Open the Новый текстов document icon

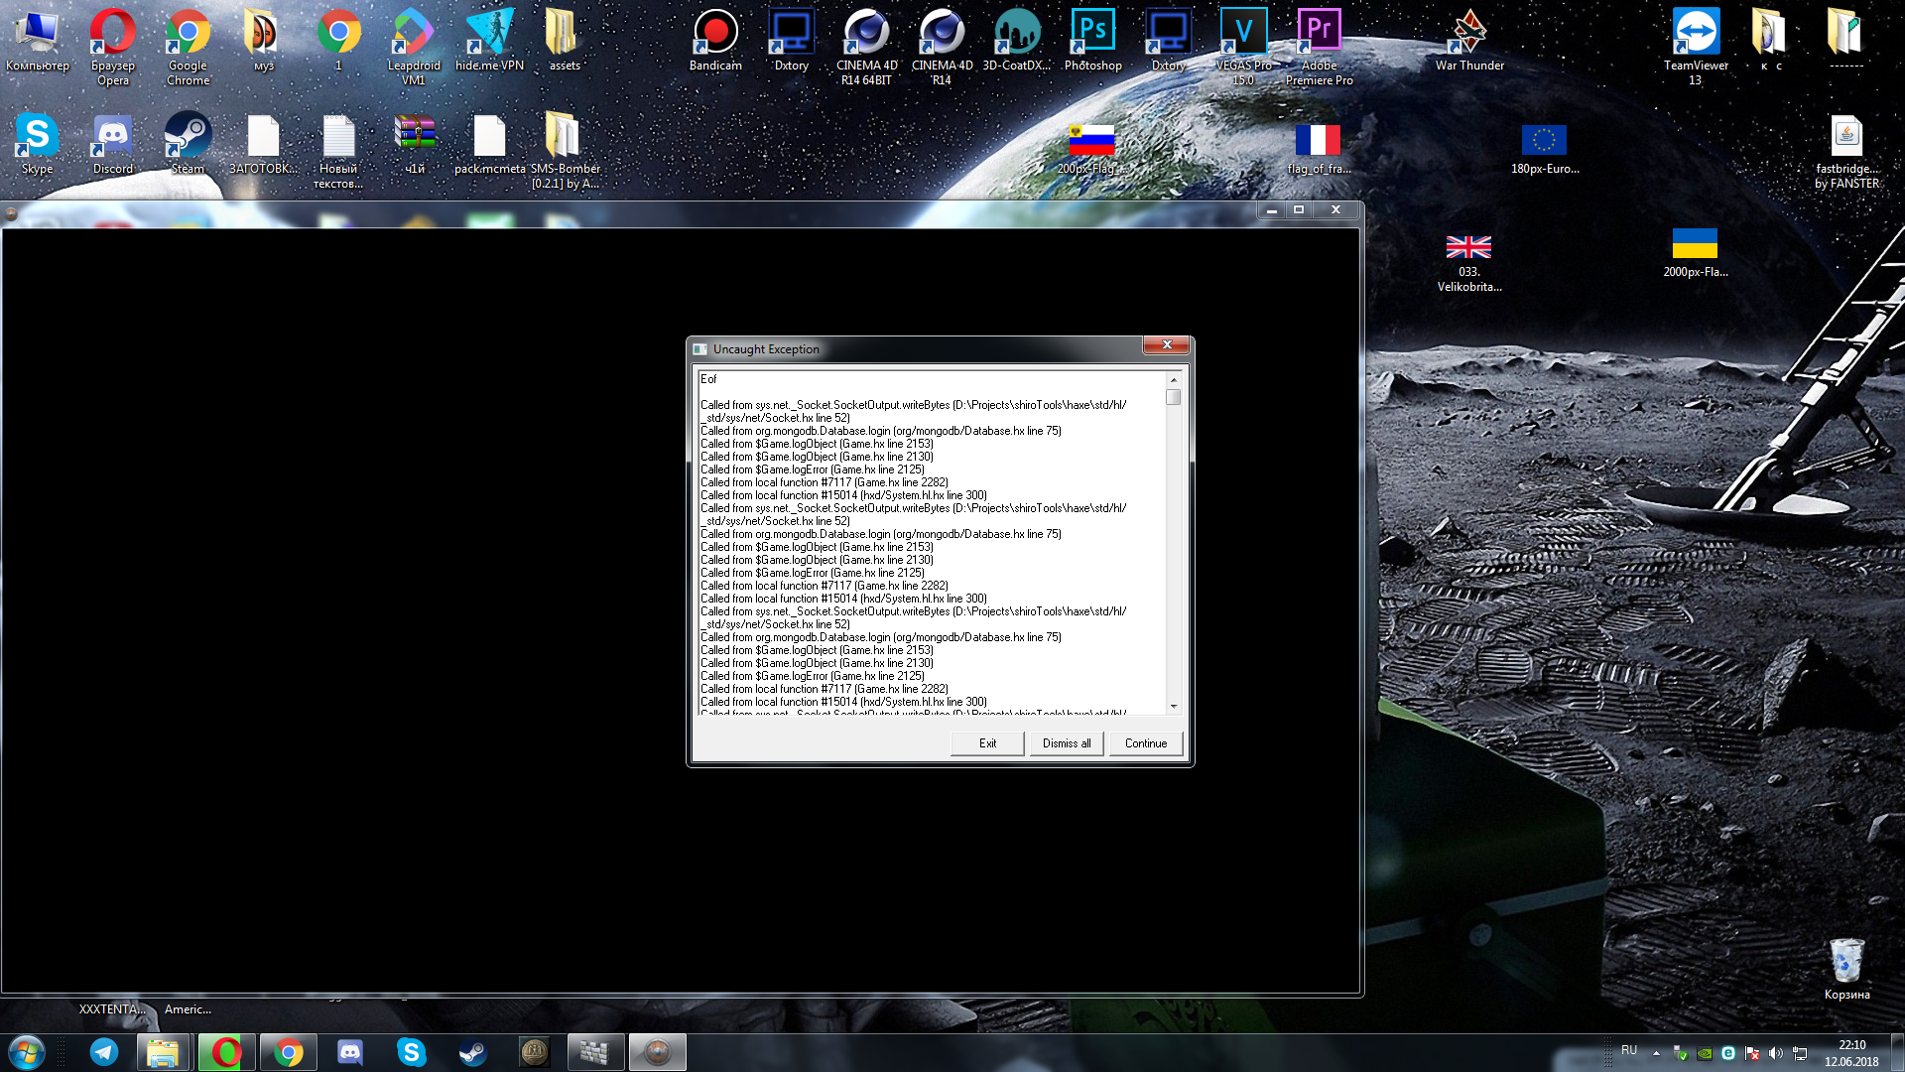[338, 151]
